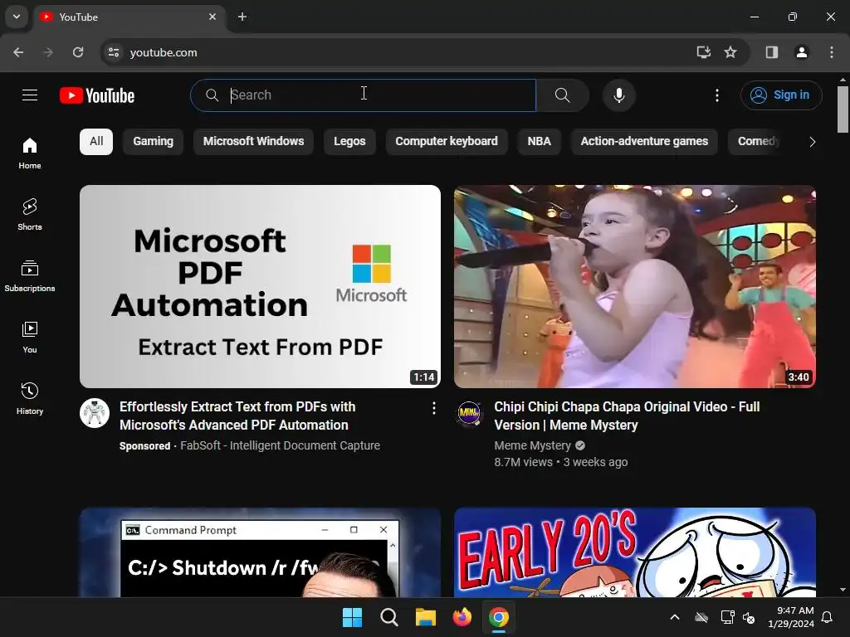The image size is (850, 637).
Task: Open the Microsoft PDF Automation thumbnail
Action: point(260,286)
